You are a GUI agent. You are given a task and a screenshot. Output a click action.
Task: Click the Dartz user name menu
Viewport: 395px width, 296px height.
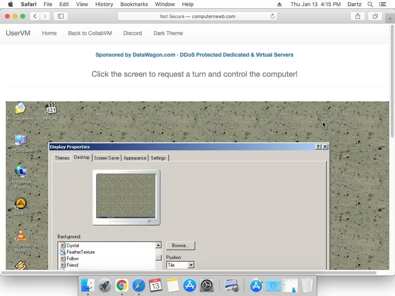click(354, 4)
